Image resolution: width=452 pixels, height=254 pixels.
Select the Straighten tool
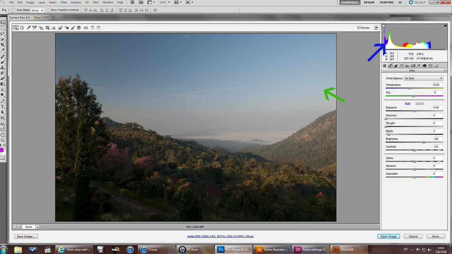click(53, 27)
